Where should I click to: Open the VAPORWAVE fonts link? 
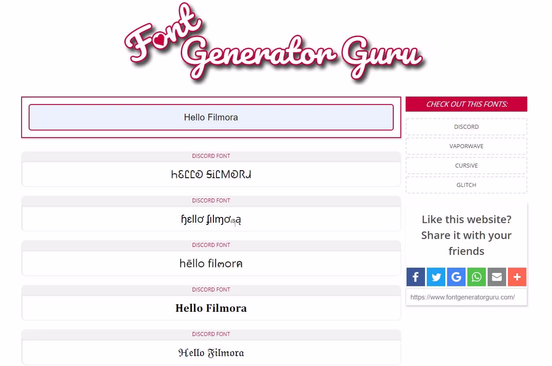coord(466,146)
